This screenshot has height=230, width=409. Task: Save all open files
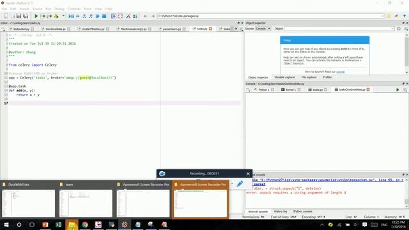[26, 16]
